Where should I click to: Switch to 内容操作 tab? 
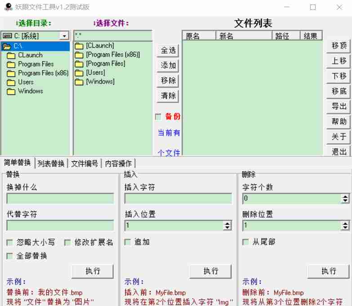click(x=118, y=164)
